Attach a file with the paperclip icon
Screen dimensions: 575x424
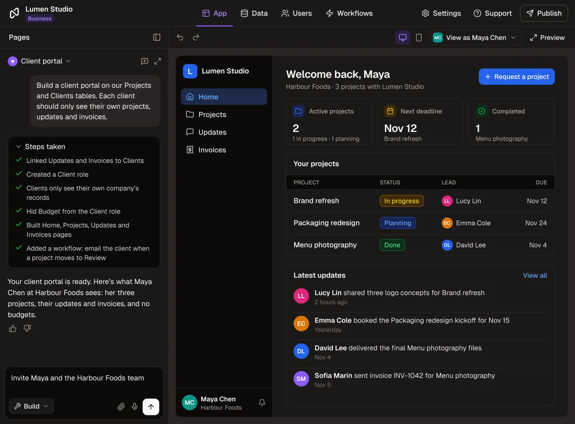click(x=121, y=406)
